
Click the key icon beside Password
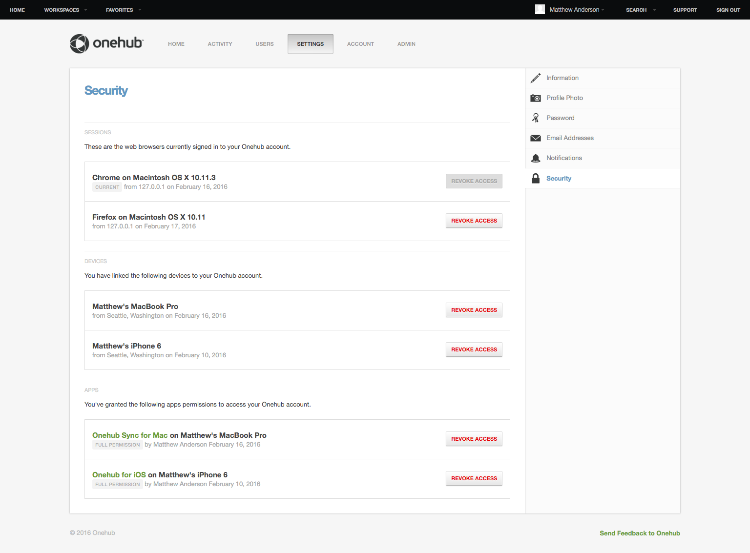536,118
